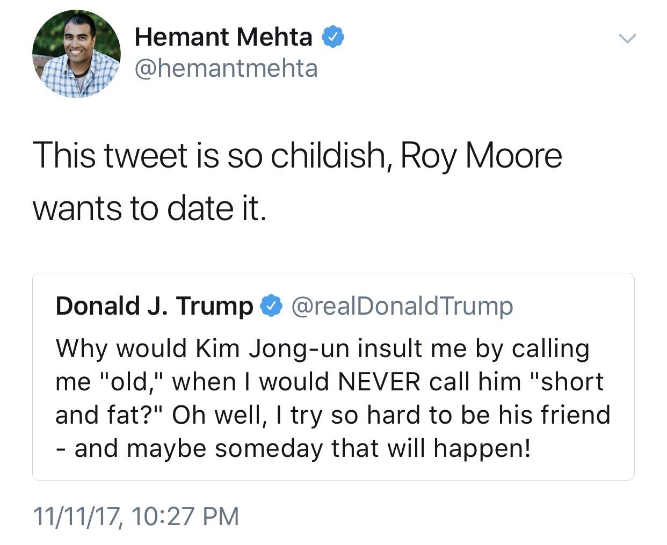Click the "wants to date it." line

(149, 208)
